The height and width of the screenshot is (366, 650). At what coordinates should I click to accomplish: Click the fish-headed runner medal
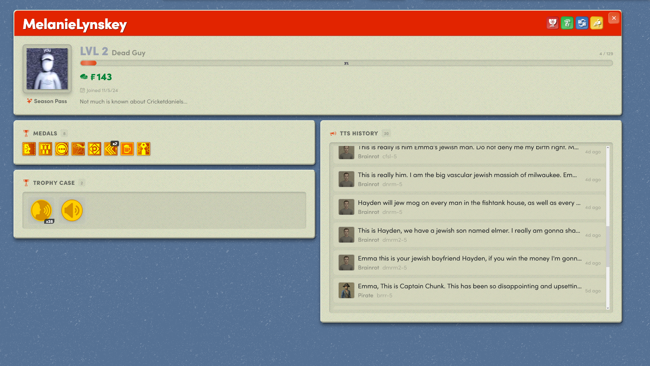tap(78, 149)
